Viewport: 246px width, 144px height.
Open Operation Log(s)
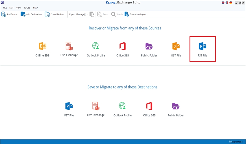[x=136, y=14]
